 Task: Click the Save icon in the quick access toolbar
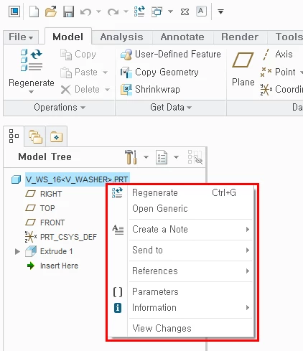coord(68,11)
